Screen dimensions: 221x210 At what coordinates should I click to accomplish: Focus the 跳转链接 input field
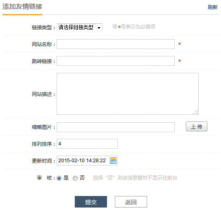[x=116, y=61]
